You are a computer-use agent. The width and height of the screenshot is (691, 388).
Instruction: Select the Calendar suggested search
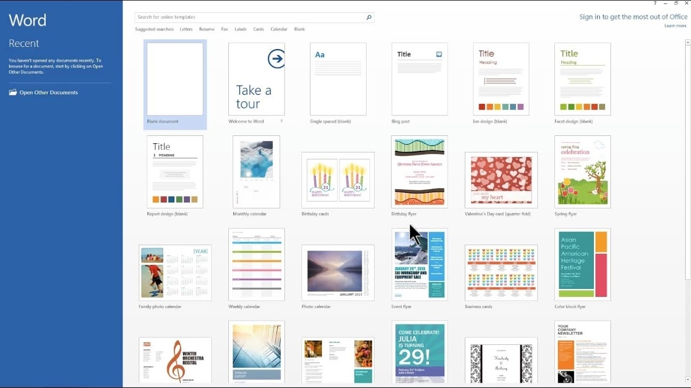tap(279, 29)
